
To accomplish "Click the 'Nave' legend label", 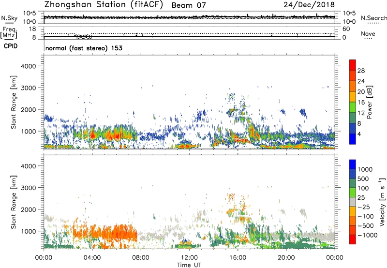I will click(368, 33).
